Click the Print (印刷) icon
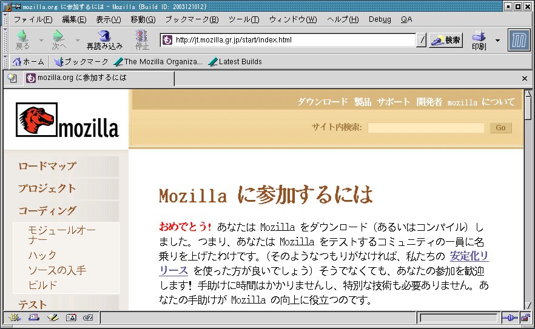The width and height of the screenshot is (535, 329). point(479,40)
